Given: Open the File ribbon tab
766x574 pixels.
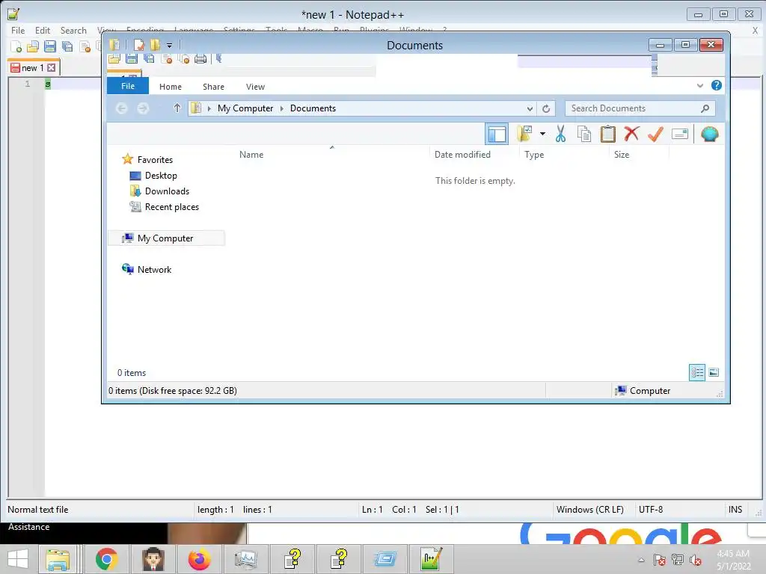Looking at the screenshot, I should pyautogui.click(x=128, y=86).
